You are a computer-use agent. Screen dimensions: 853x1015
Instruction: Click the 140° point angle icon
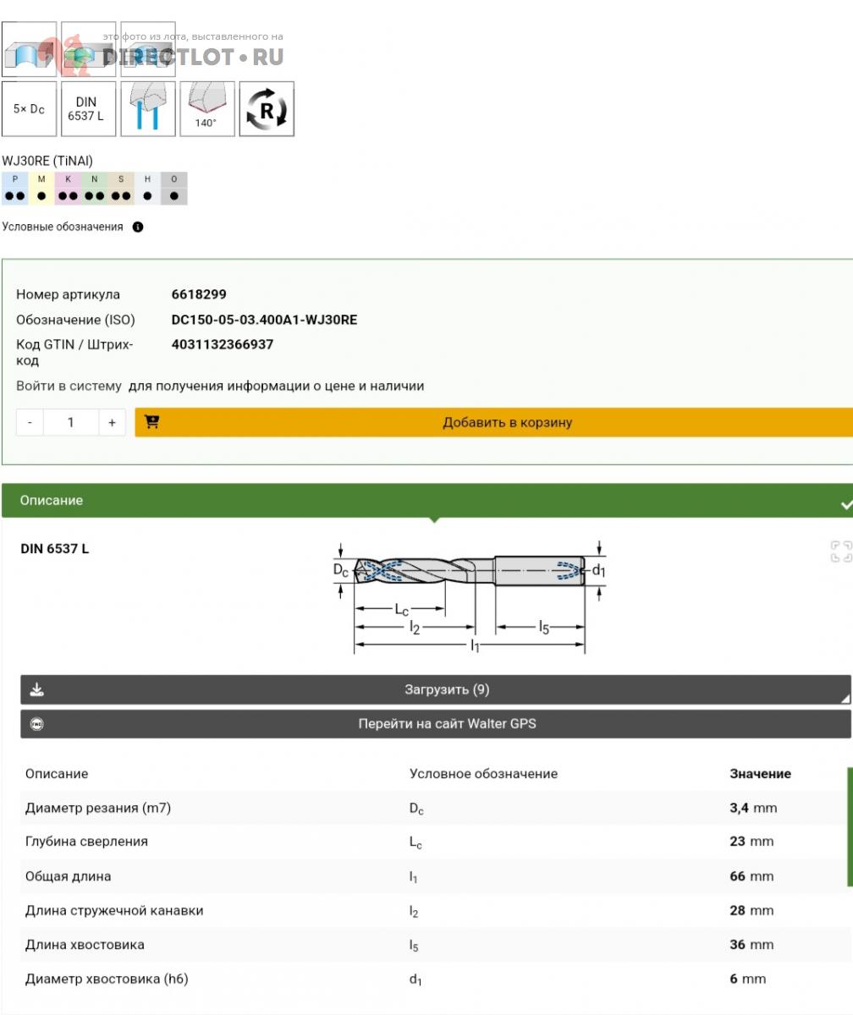click(207, 109)
